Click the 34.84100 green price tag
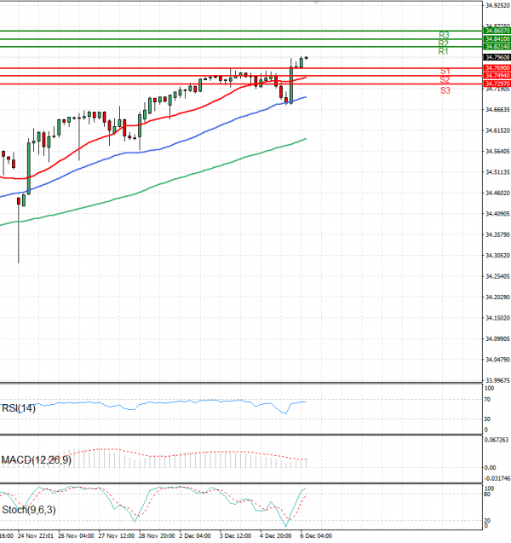511x543 pixels. tap(496, 39)
